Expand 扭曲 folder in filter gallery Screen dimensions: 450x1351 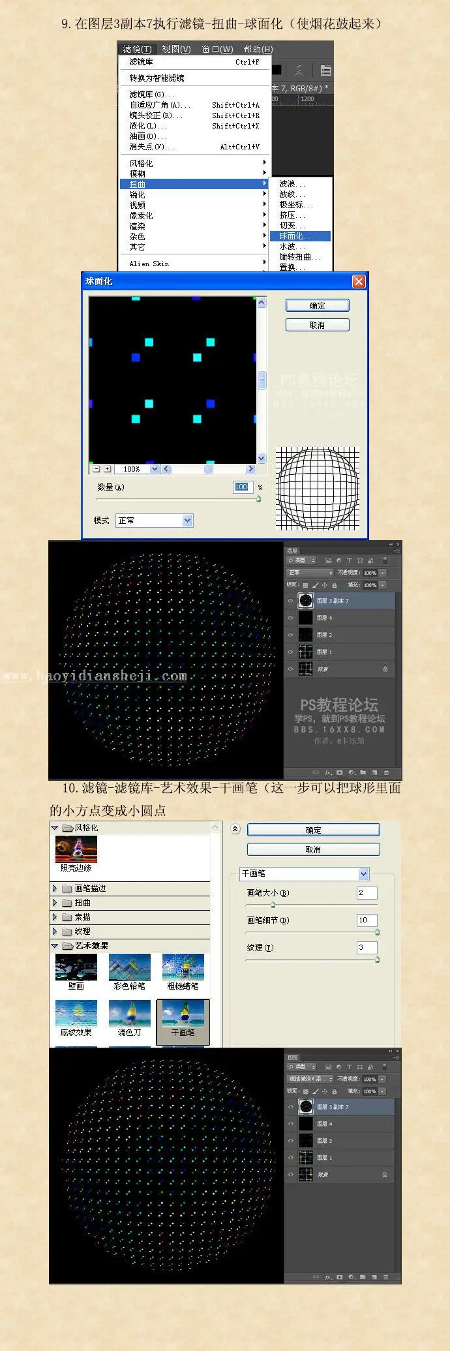coord(55,903)
